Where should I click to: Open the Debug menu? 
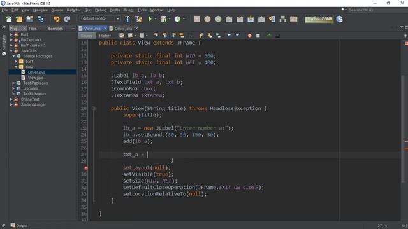point(101,10)
